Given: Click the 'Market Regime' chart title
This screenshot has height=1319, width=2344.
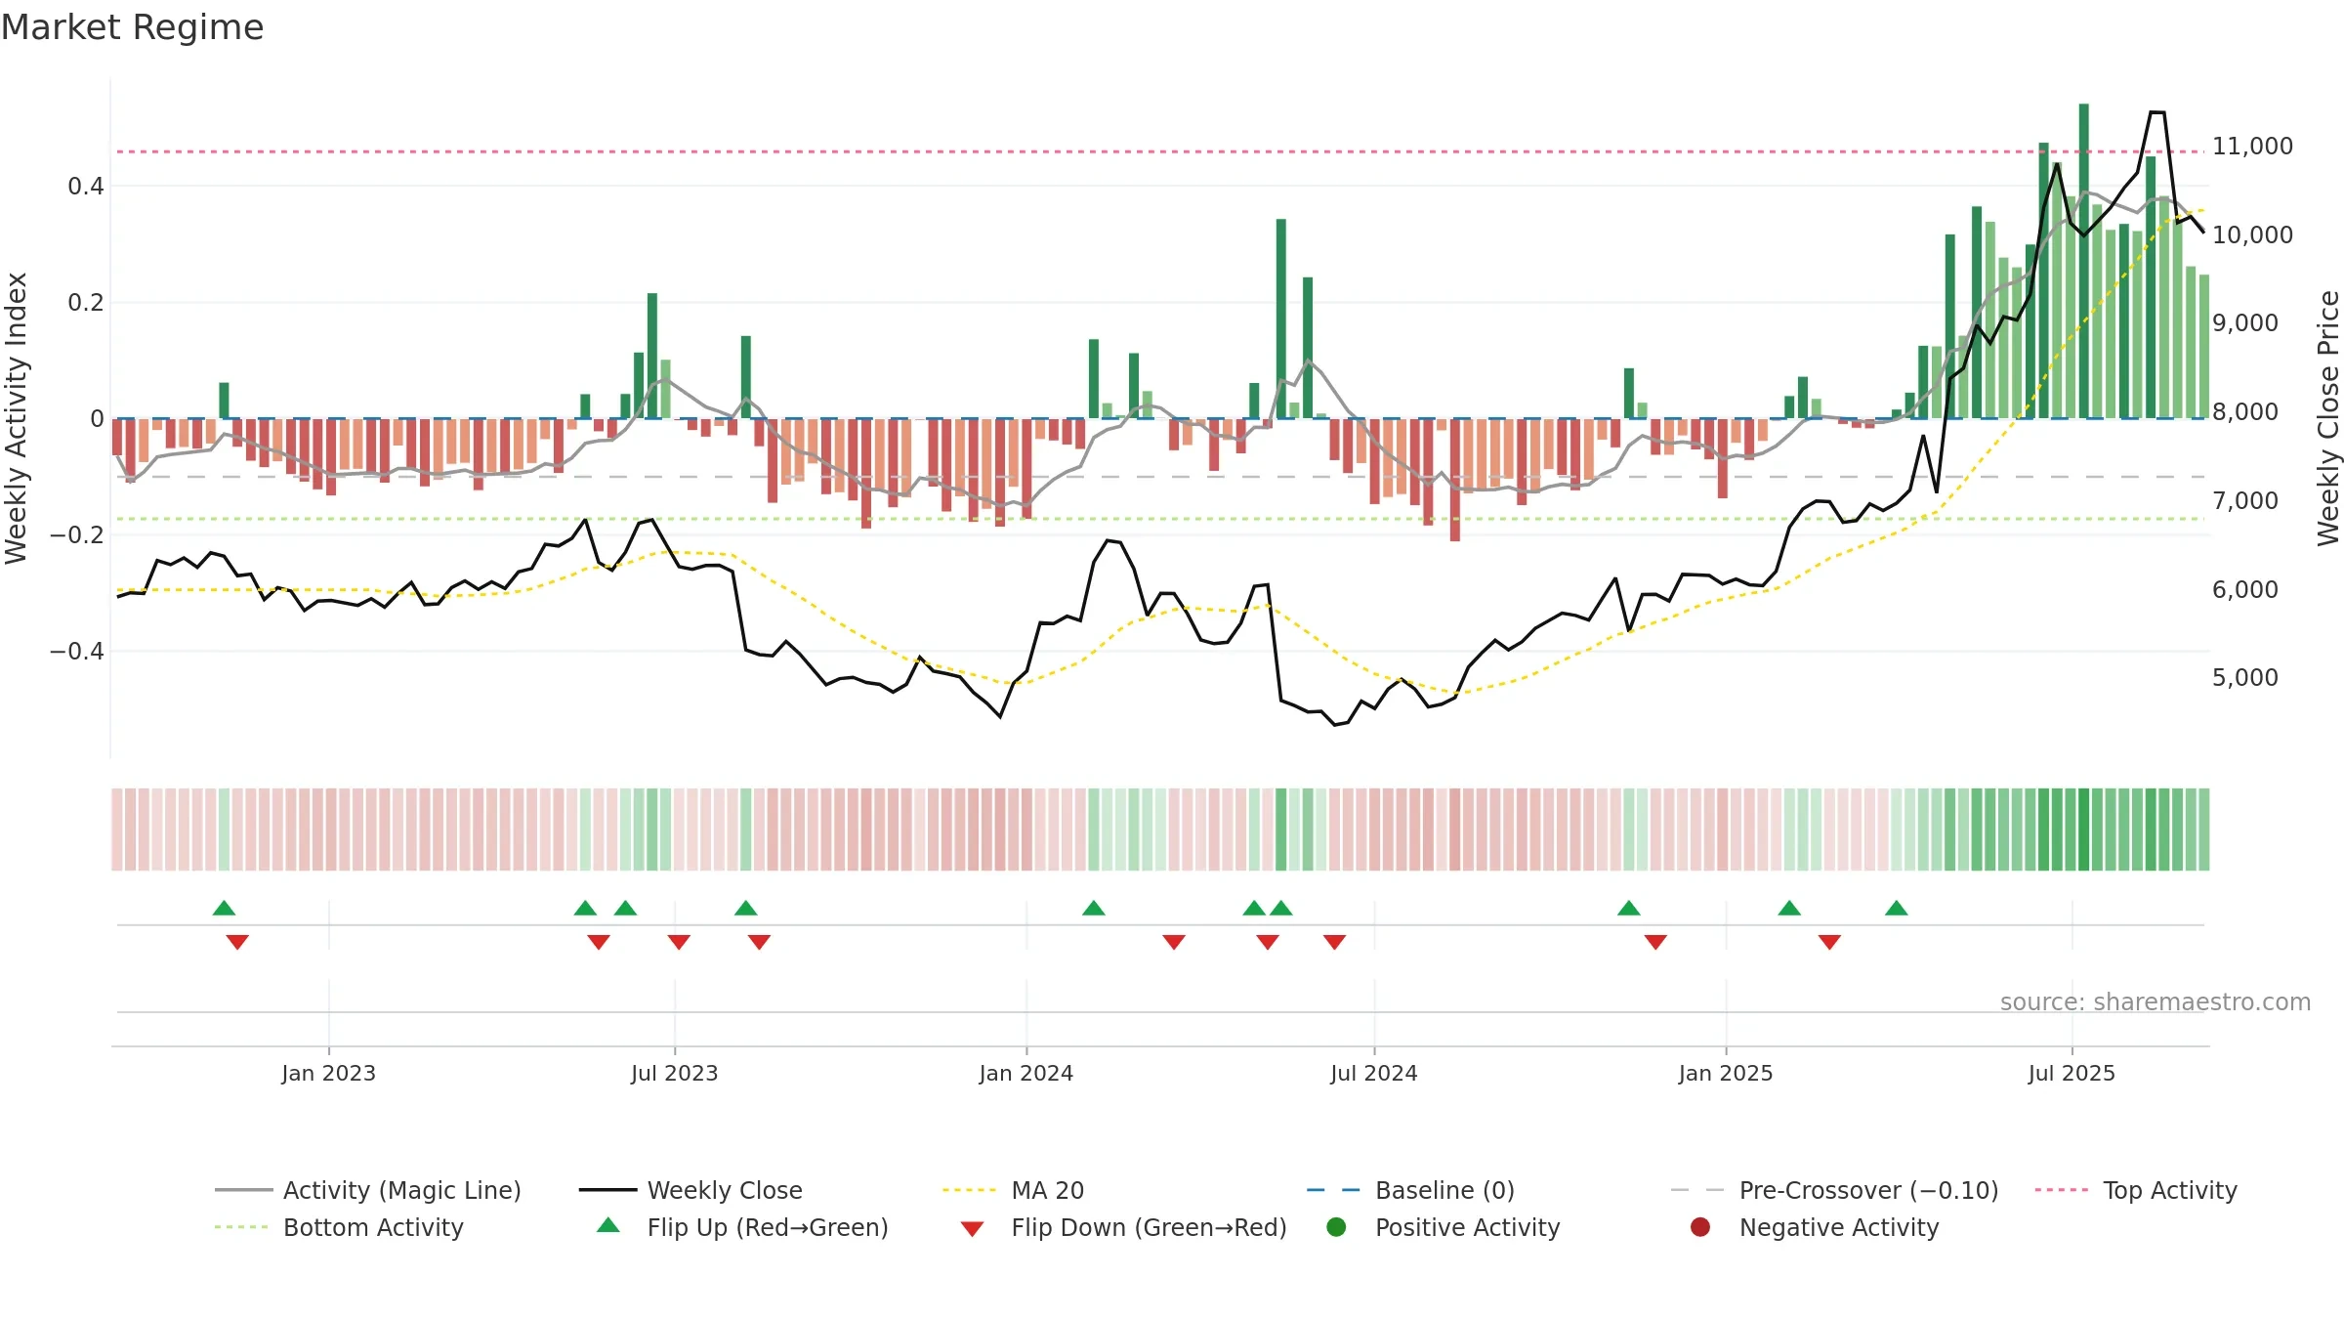Looking at the screenshot, I should pyautogui.click(x=132, y=27).
